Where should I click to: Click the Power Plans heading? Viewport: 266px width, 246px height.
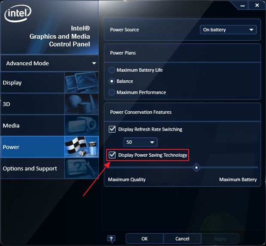pyautogui.click(x=123, y=53)
